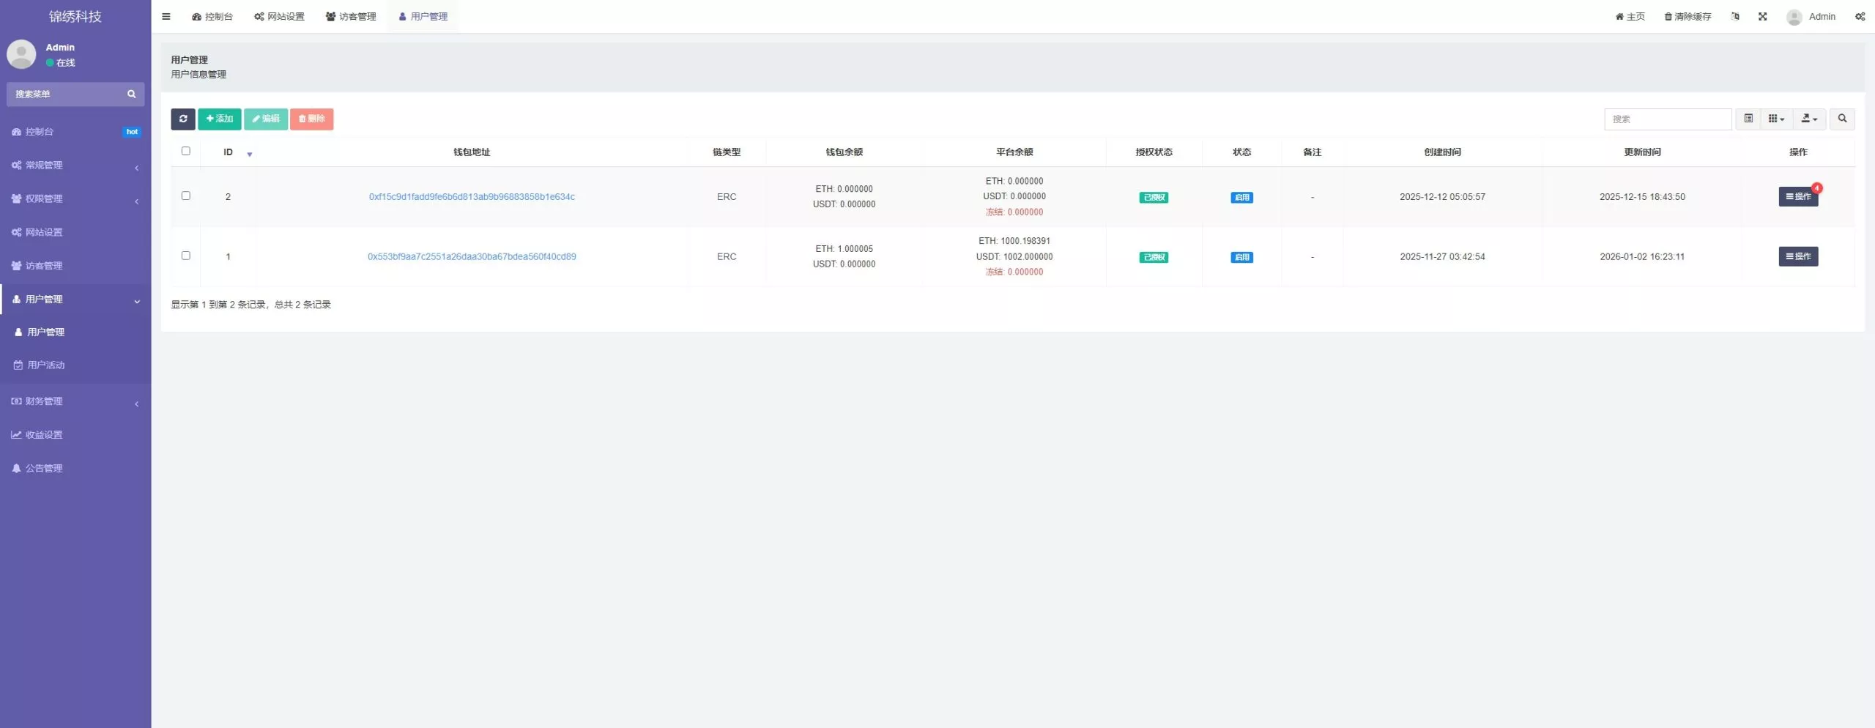1875x728 pixels.
Task: Click the green 添加 button
Action: pos(219,119)
